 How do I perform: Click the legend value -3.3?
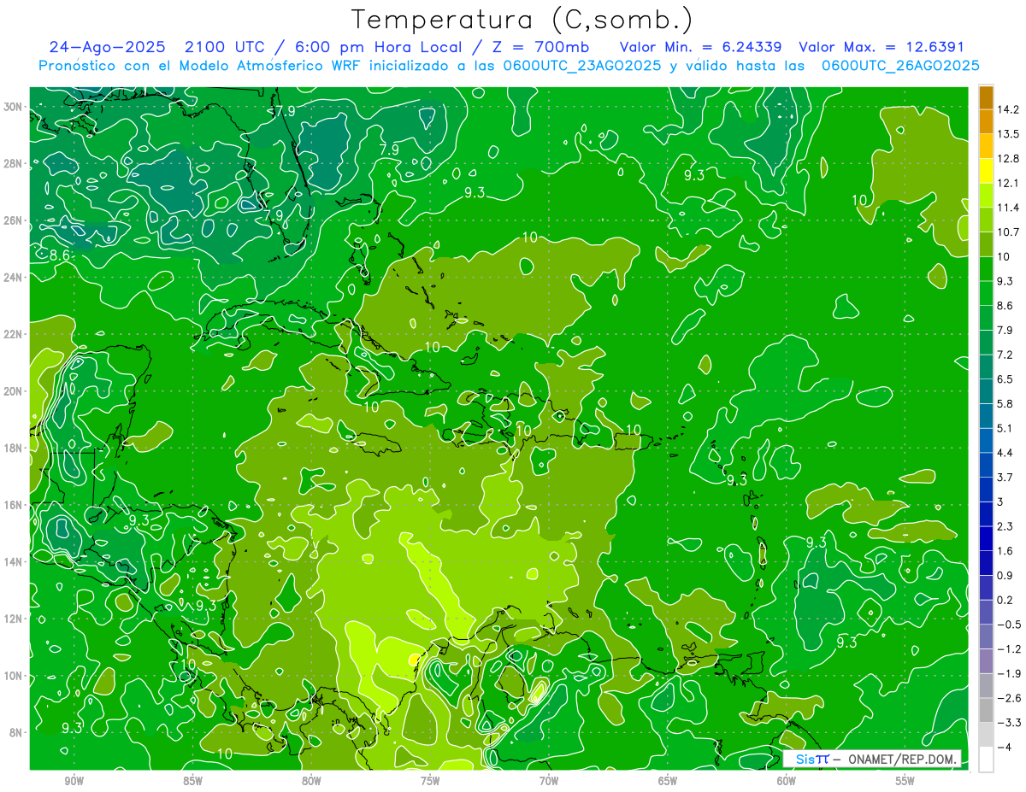point(1008,722)
